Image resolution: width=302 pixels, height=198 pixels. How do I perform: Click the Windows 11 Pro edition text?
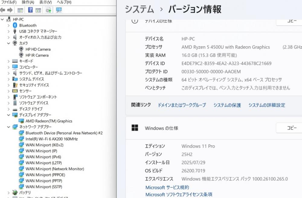pyautogui.click(x=198, y=146)
